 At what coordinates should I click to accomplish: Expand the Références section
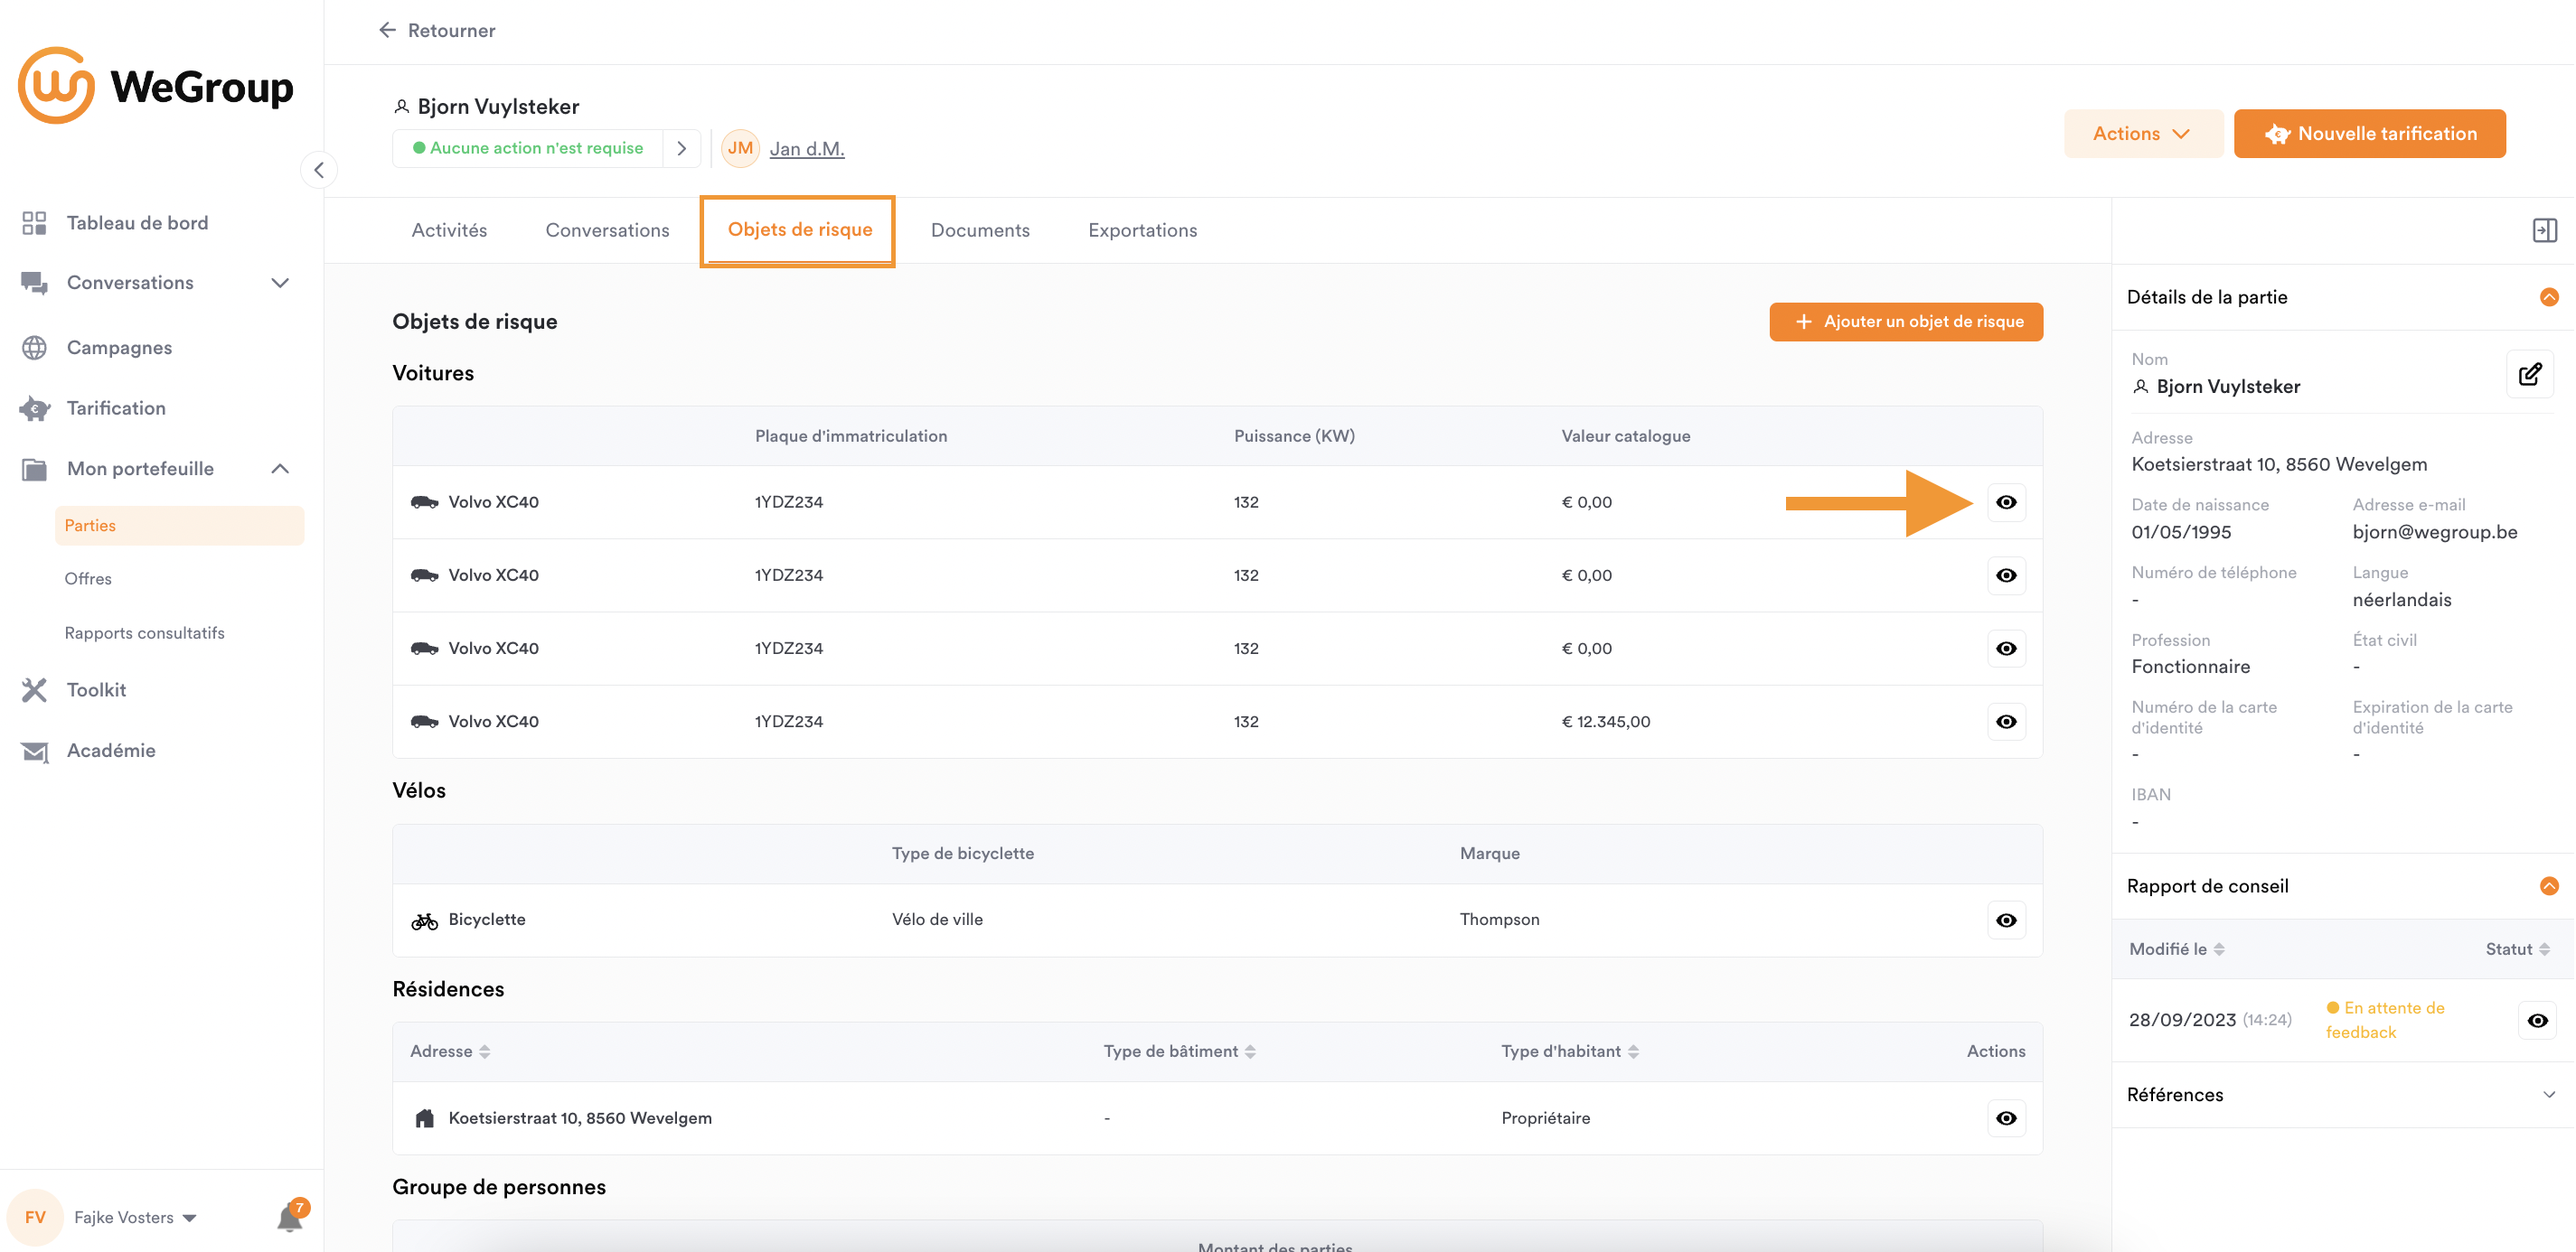tap(2549, 1095)
